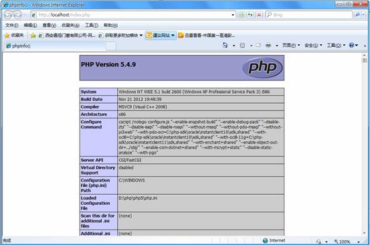
Task: Open the 帮助(H) Help menu
Action: (110, 25)
